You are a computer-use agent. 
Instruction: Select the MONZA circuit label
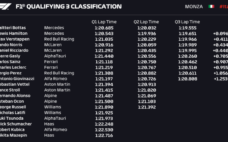194,7
